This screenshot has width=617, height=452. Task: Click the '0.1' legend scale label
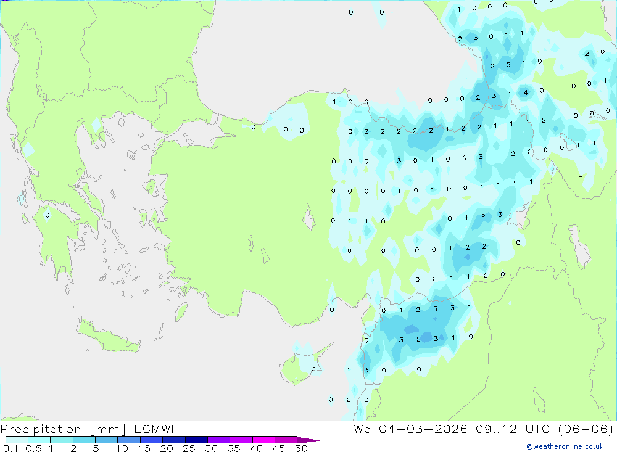(10, 448)
